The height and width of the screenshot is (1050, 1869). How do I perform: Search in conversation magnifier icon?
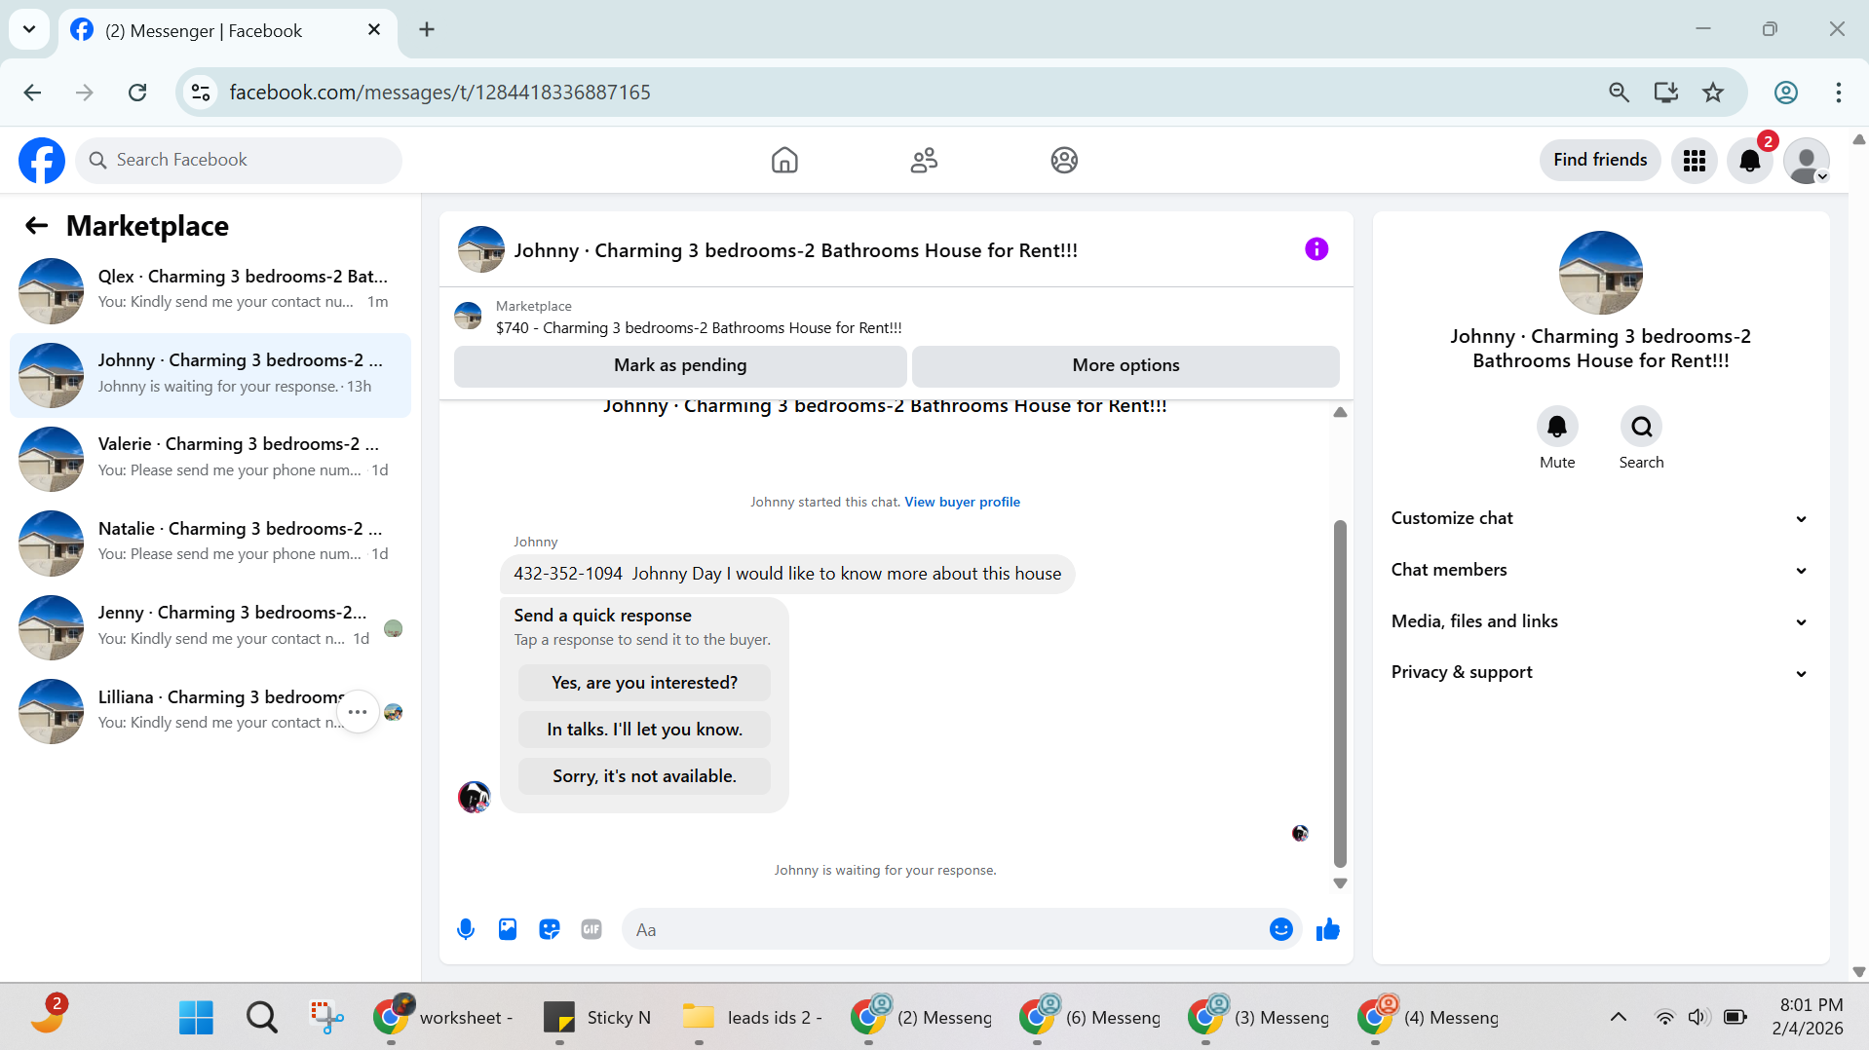1642,427
